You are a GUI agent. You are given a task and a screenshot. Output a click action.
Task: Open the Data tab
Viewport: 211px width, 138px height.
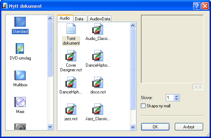(80, 19)
